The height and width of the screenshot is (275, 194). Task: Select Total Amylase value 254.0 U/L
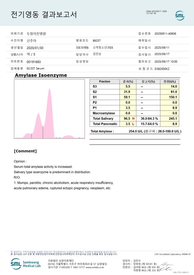136,131
